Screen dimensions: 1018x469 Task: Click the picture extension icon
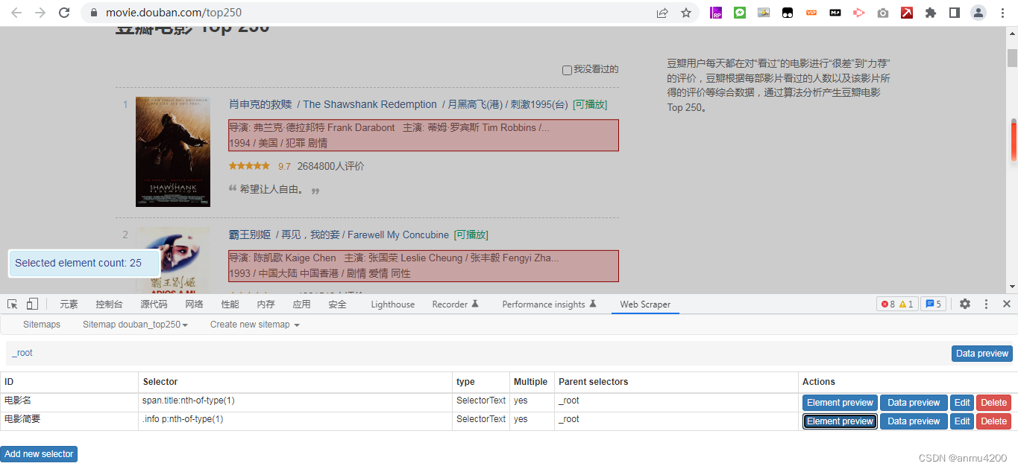tap(764, 13)
